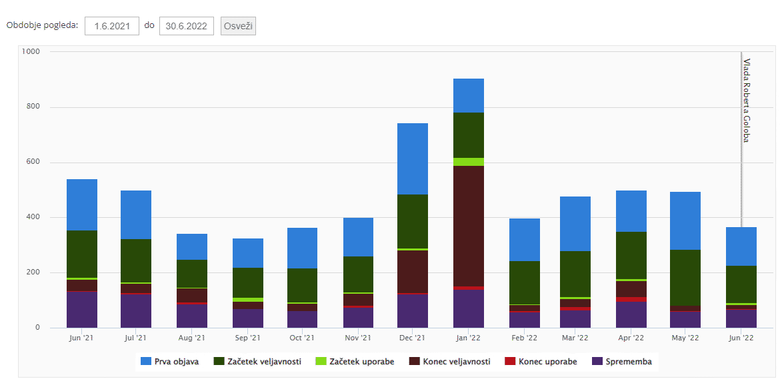Click the start date field 1.6.2021
The image size is (782, 383).
click(111, 26)
